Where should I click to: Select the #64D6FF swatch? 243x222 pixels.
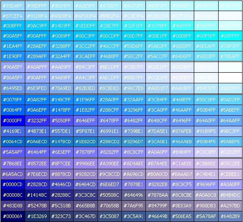[182, 56]
